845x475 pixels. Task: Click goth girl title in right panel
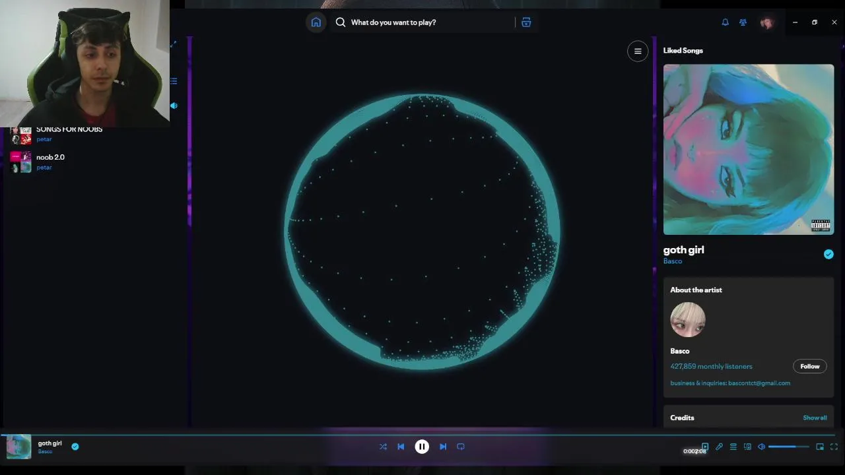click(x=684, y=250)
